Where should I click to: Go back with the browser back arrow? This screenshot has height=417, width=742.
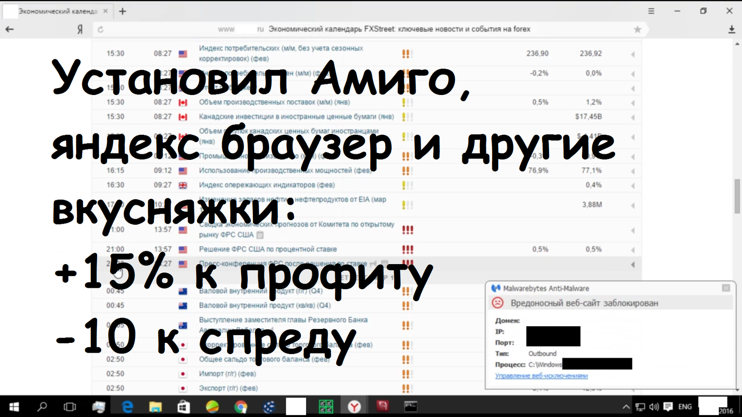(x=9, y=29)
